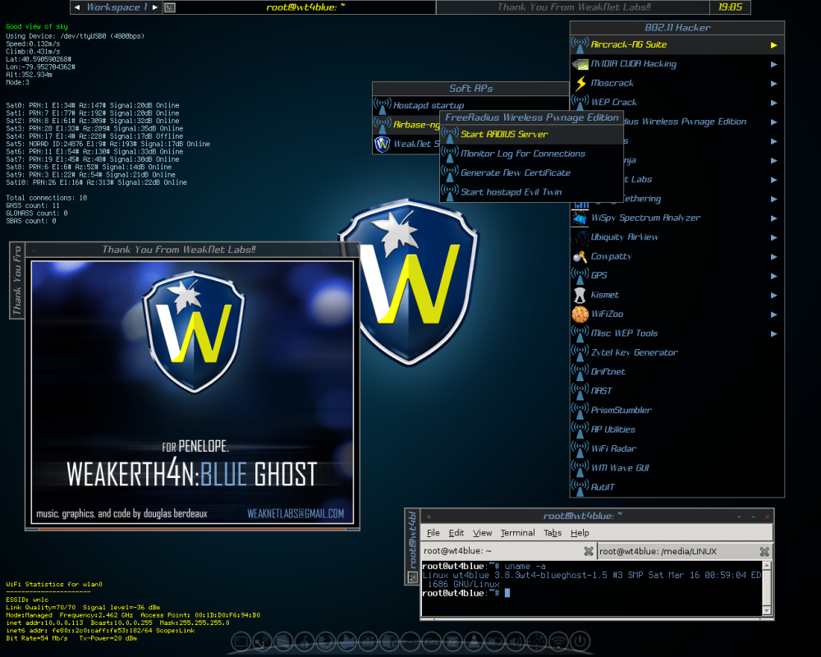The height and width of the screenshot is (657, 821).
Task: Switch to next workspace with right arrow
Action: [155, 7]
